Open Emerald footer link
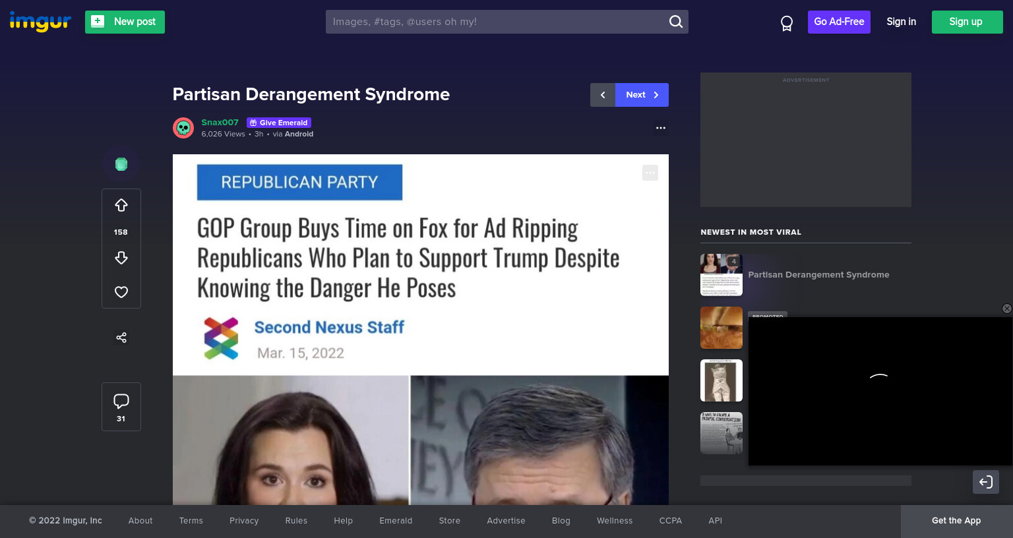 point(396,521)
